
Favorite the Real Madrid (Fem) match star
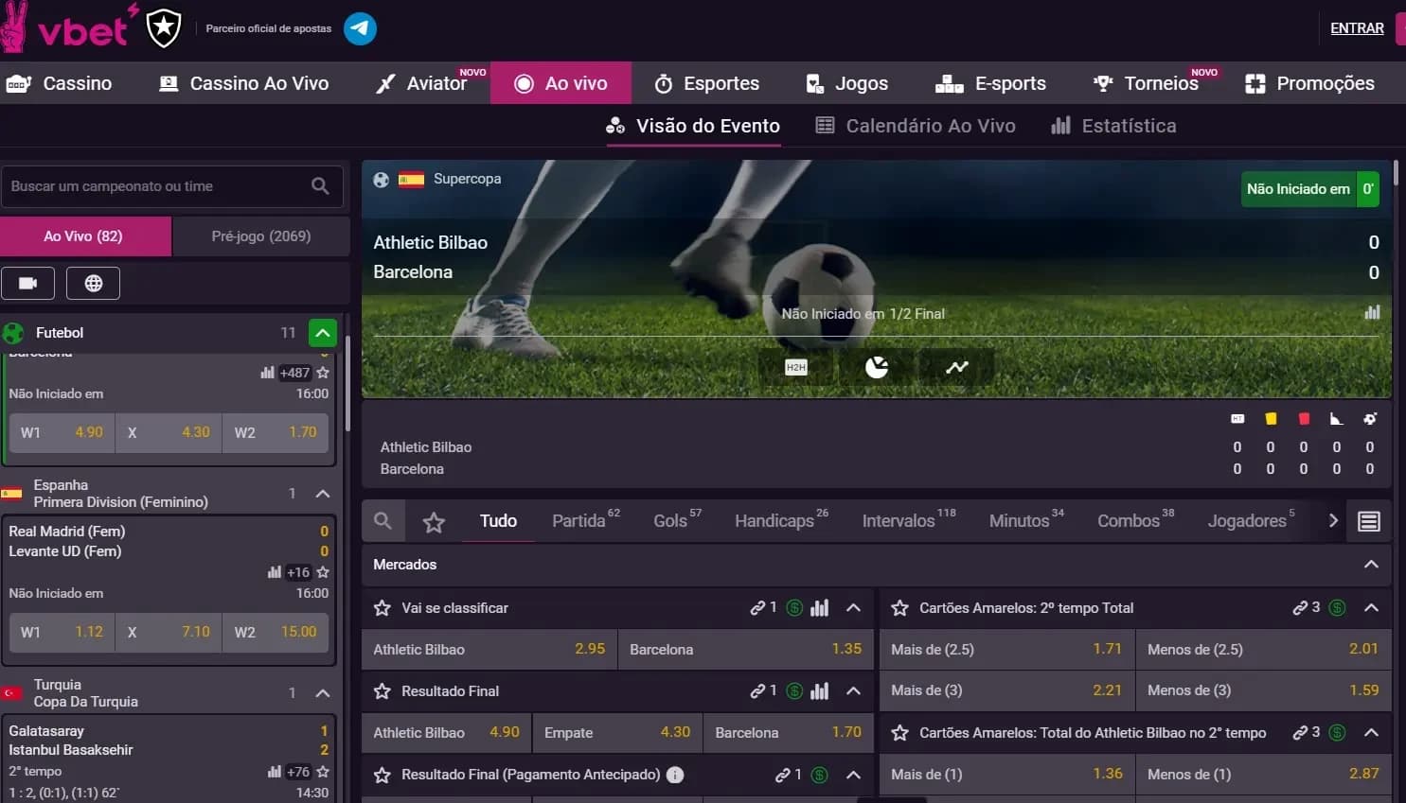[323, 572]
